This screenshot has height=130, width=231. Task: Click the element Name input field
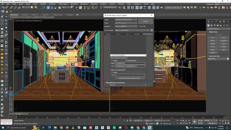(130, 63)
